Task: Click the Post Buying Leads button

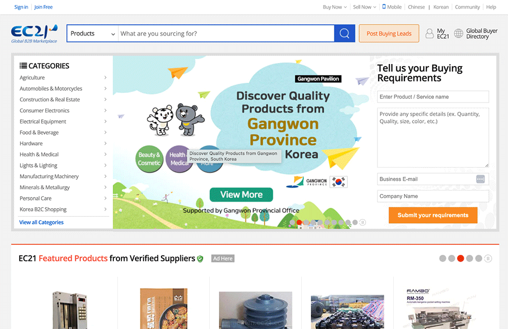Action: tap(389, 34)
